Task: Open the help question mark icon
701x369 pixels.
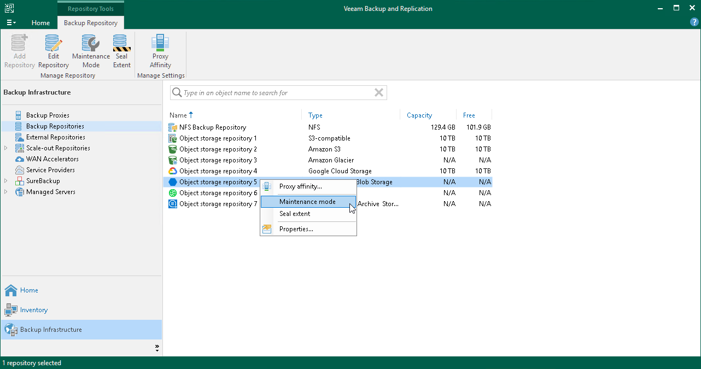Action: 694,22
